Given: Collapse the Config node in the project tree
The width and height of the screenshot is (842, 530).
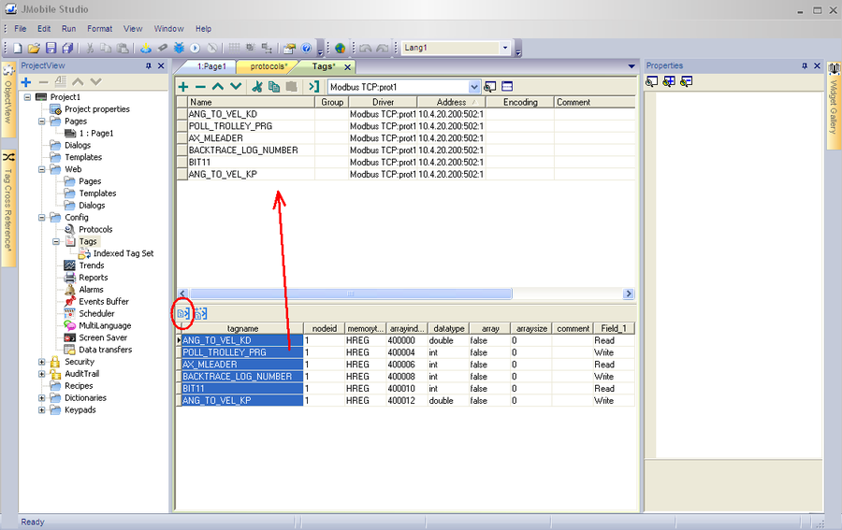Looking at the screenshot, I should click(x=42, y=218).
